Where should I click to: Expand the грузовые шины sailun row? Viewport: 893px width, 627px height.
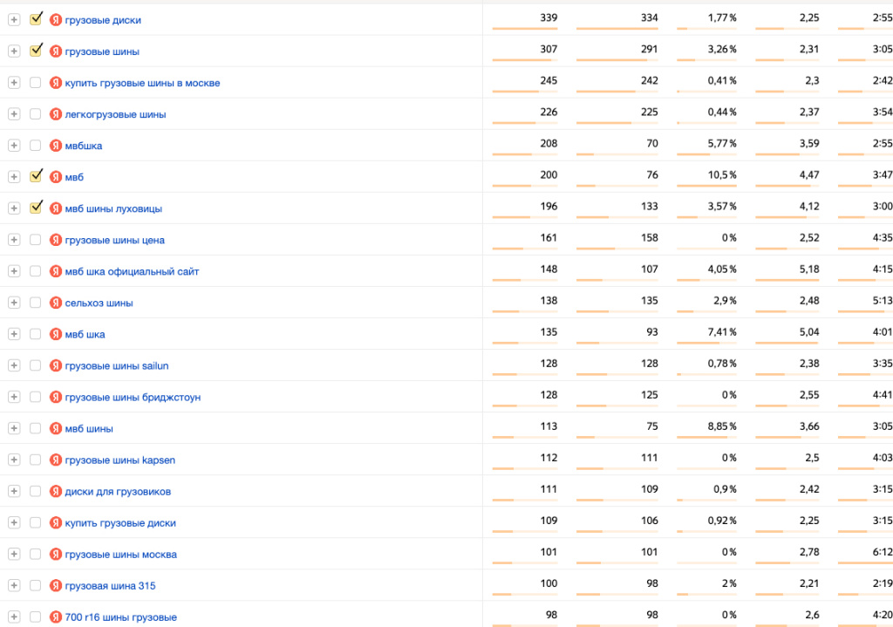point(14,365)
